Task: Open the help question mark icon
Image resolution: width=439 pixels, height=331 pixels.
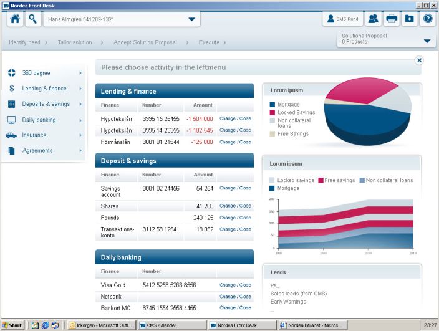Action: [428, 19]
